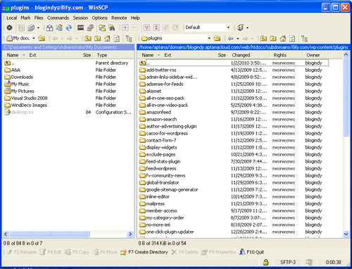
Task: Open the My documents drive dropdown
Action: [x=34, y=38]
